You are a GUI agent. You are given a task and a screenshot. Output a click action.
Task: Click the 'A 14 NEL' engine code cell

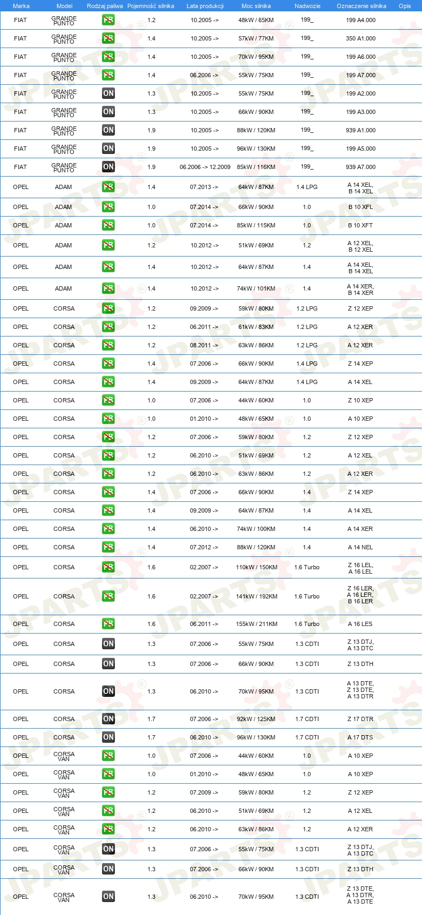pos(360,547)
